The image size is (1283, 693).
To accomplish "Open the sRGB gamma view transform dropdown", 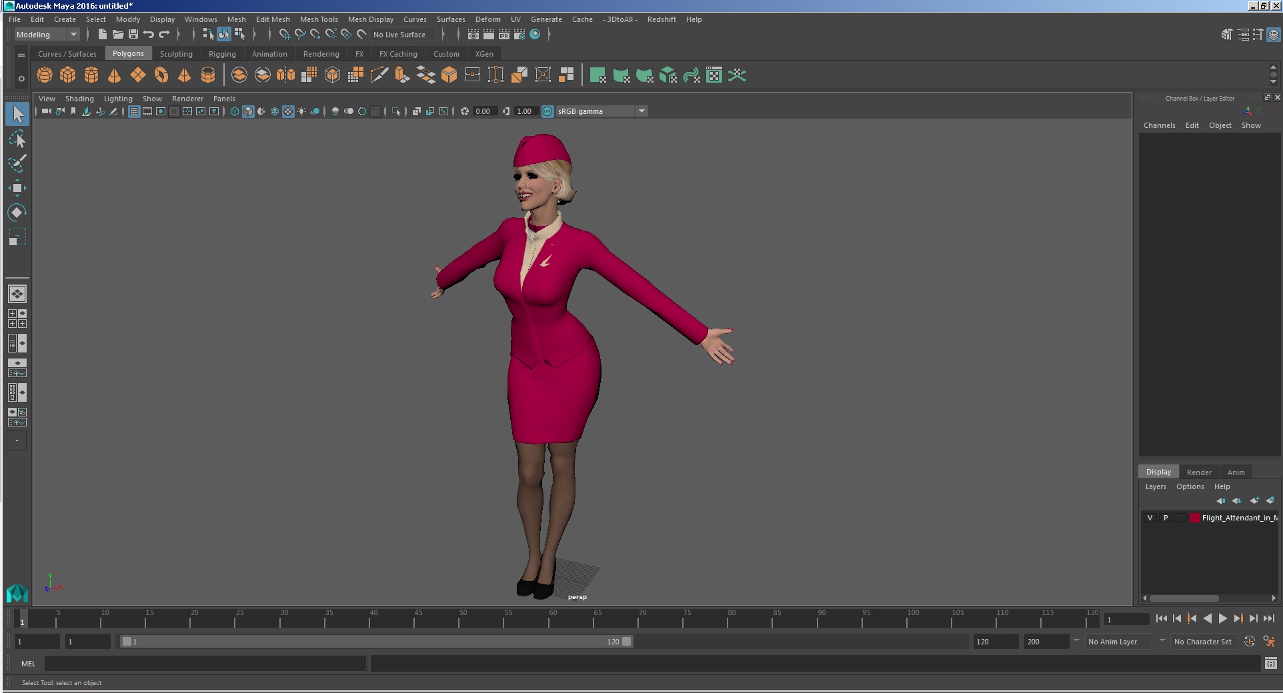I will [x=601, y=111].
